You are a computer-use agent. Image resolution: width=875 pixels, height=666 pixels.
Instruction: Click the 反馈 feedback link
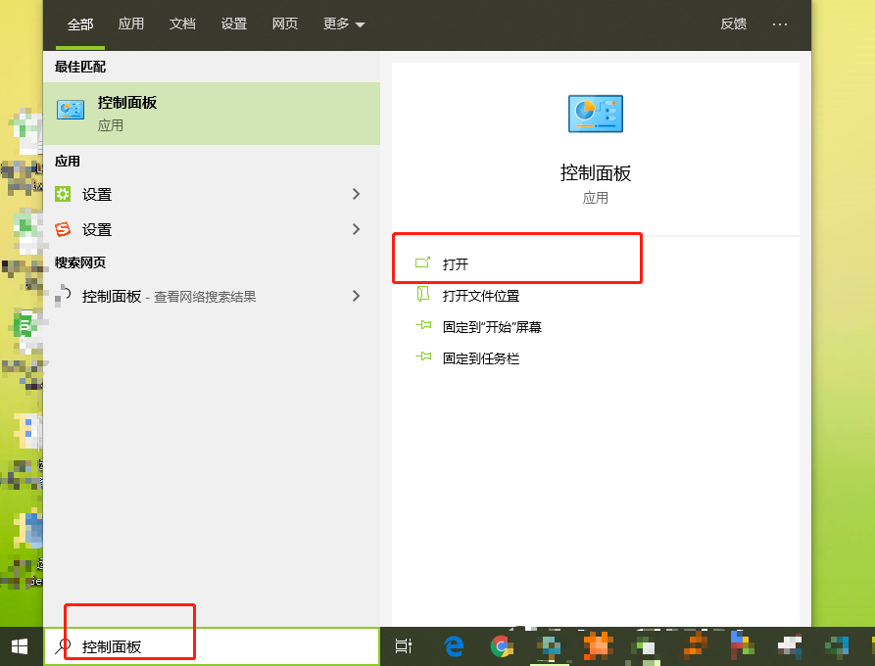tap(734, 24)
